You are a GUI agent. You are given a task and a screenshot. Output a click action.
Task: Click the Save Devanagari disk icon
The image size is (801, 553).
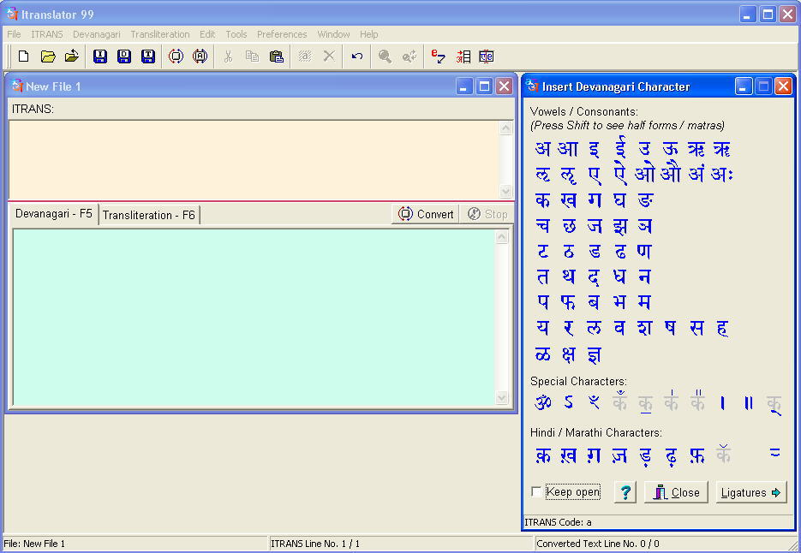point(124,56)
